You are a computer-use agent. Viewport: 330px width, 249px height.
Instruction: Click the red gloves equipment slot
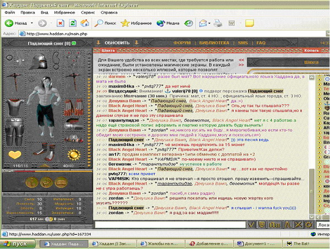(74, 107)
